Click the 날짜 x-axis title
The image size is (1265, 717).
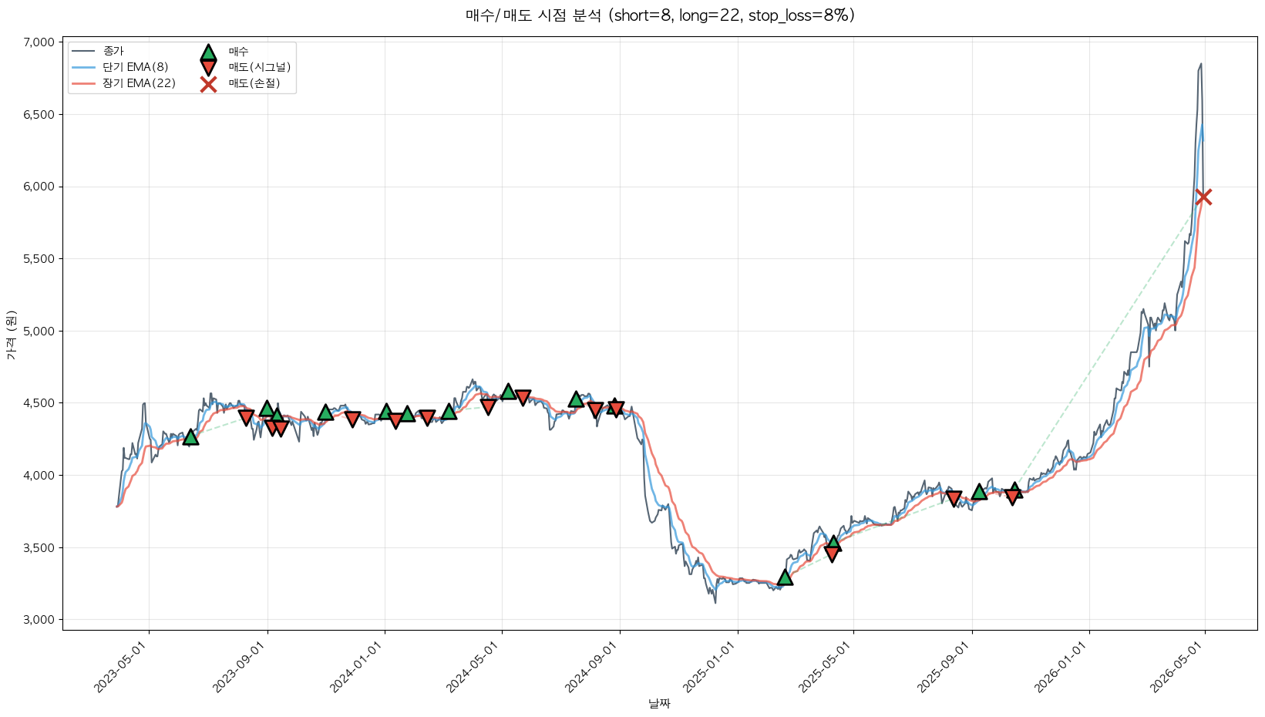coord(659,703)
